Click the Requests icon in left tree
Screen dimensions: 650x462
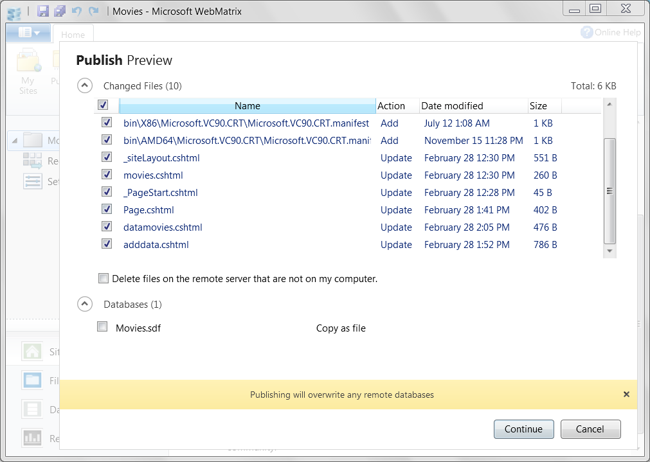point(32,161)
